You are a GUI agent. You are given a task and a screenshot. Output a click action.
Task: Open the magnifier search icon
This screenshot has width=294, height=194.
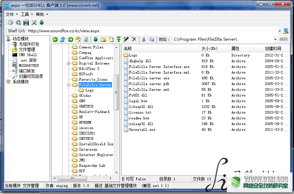point(18,23)
